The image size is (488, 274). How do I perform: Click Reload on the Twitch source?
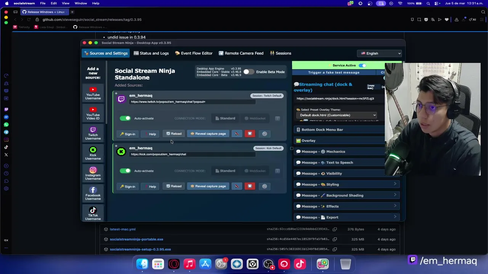(x=174, y=134)
